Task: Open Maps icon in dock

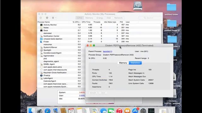Action: point(95,110)
